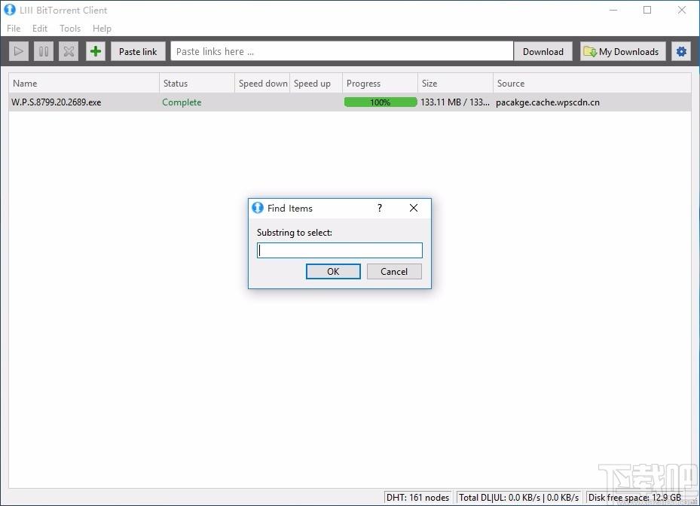Confirm with OK in Find Items
The width and height of the screenshot is (700, 506).
click(x=333, y=271)
